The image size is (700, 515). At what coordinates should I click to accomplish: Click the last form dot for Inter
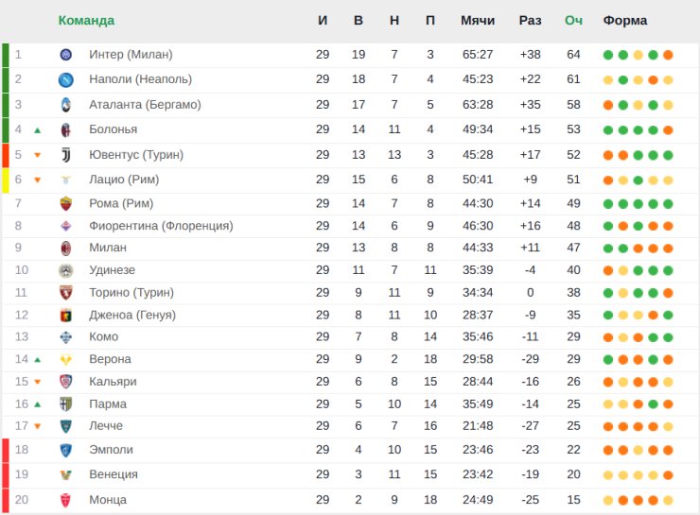(x=668, y=55)
